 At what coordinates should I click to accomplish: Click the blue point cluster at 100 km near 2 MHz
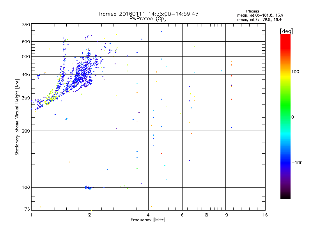tap(89, 188)
